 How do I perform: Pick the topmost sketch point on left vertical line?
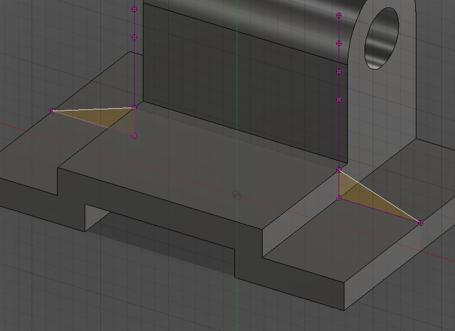(134, 10)
